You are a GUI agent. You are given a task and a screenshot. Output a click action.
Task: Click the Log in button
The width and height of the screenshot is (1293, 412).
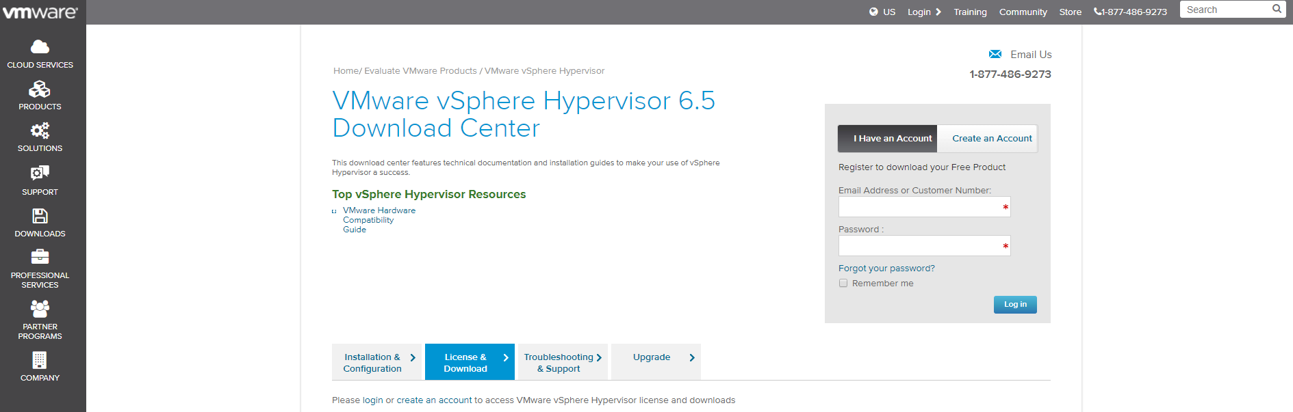point(1015,304)
